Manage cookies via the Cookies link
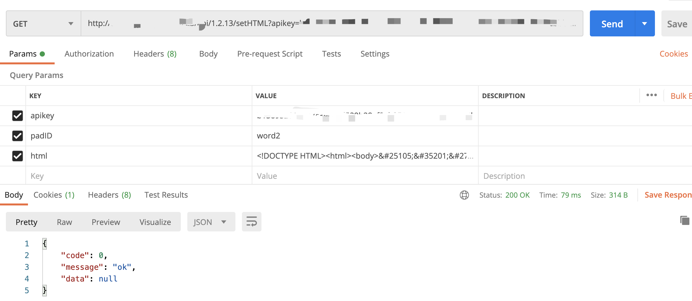 click(673, 54)
